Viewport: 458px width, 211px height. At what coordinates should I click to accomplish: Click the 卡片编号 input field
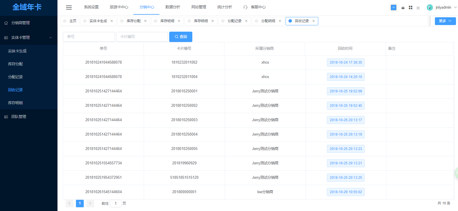142,37
